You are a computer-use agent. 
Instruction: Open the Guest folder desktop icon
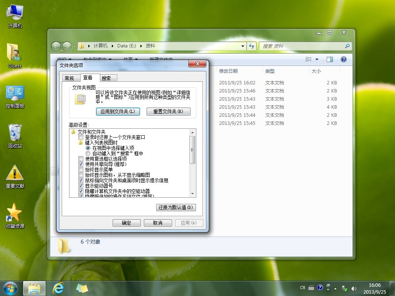[15, 55]
